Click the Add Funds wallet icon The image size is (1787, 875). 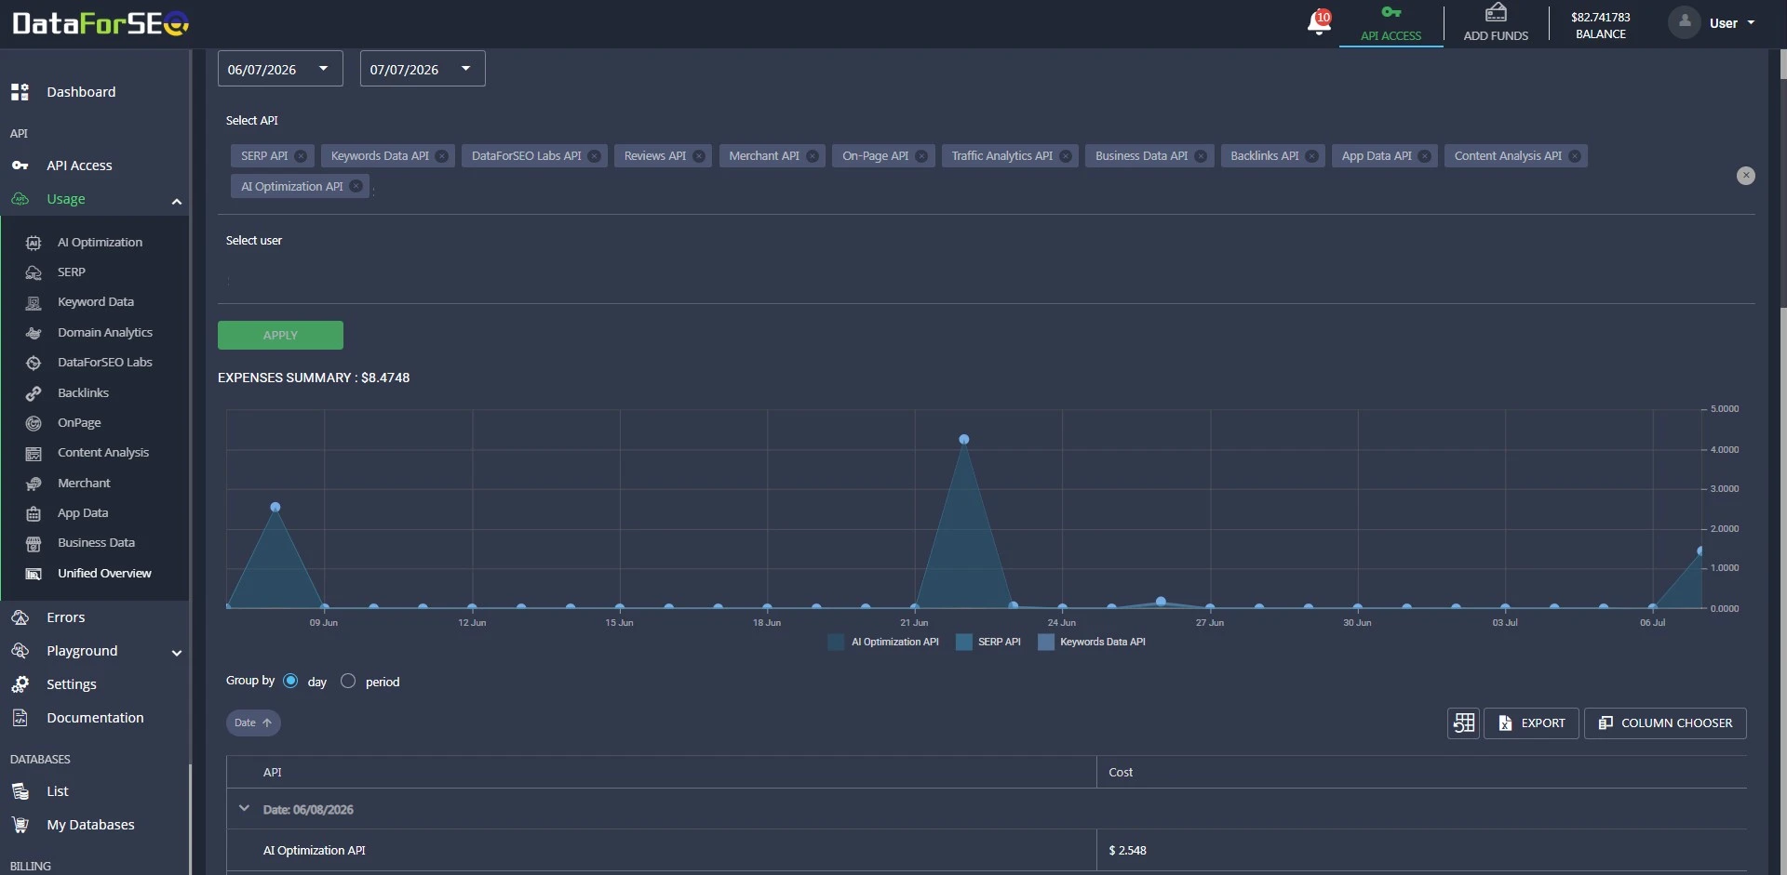point(1496,12)
